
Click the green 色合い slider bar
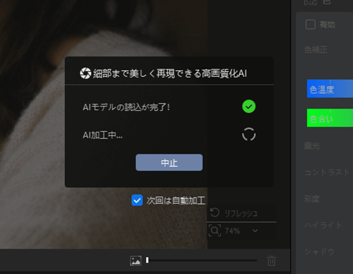(x=330, y=119)
